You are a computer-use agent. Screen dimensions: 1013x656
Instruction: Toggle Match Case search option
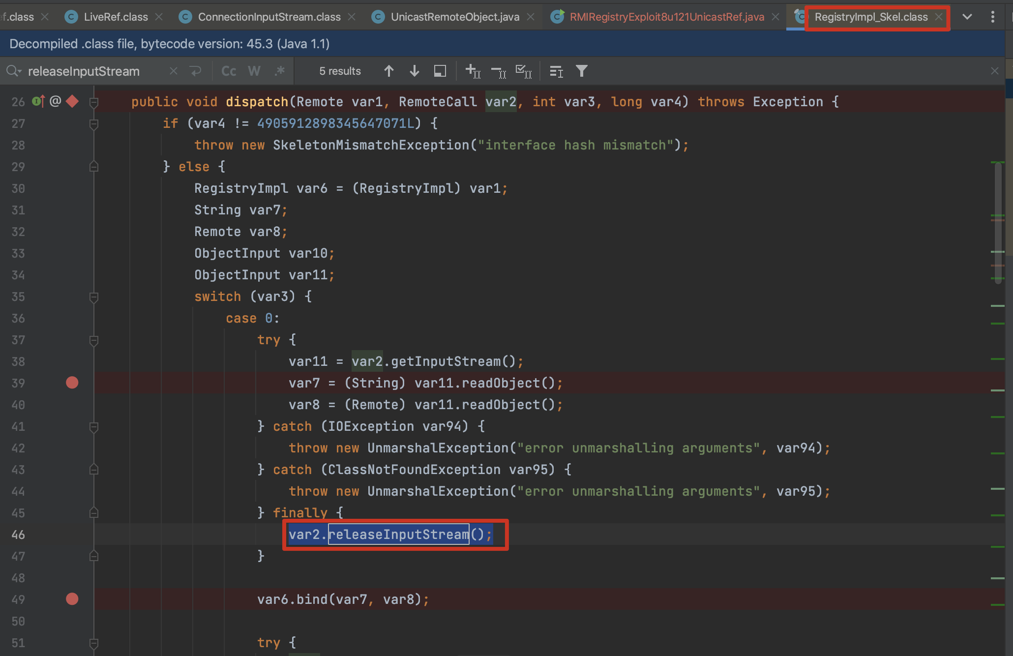click(229, 71)
